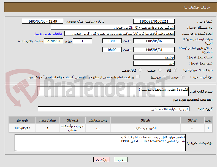Click column header نام کالا

click(145, 120)
